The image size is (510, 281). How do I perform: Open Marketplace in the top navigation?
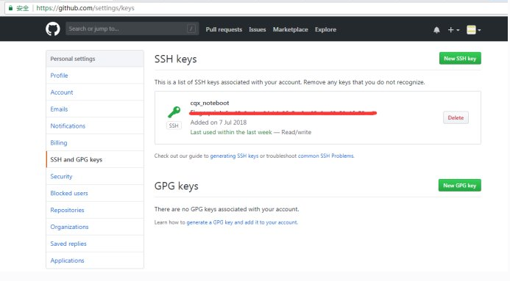pyautogui.click(x=290, y=29)
